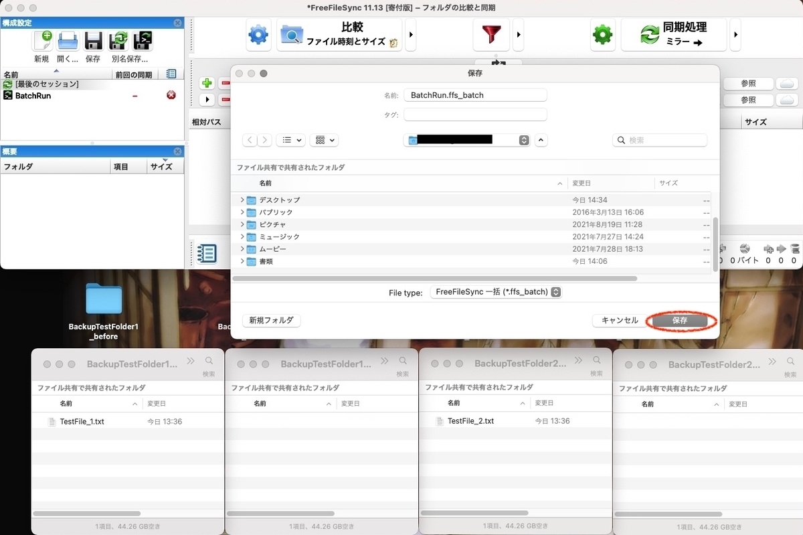Open the folder location popup in the save dialog

coord(467,140)
